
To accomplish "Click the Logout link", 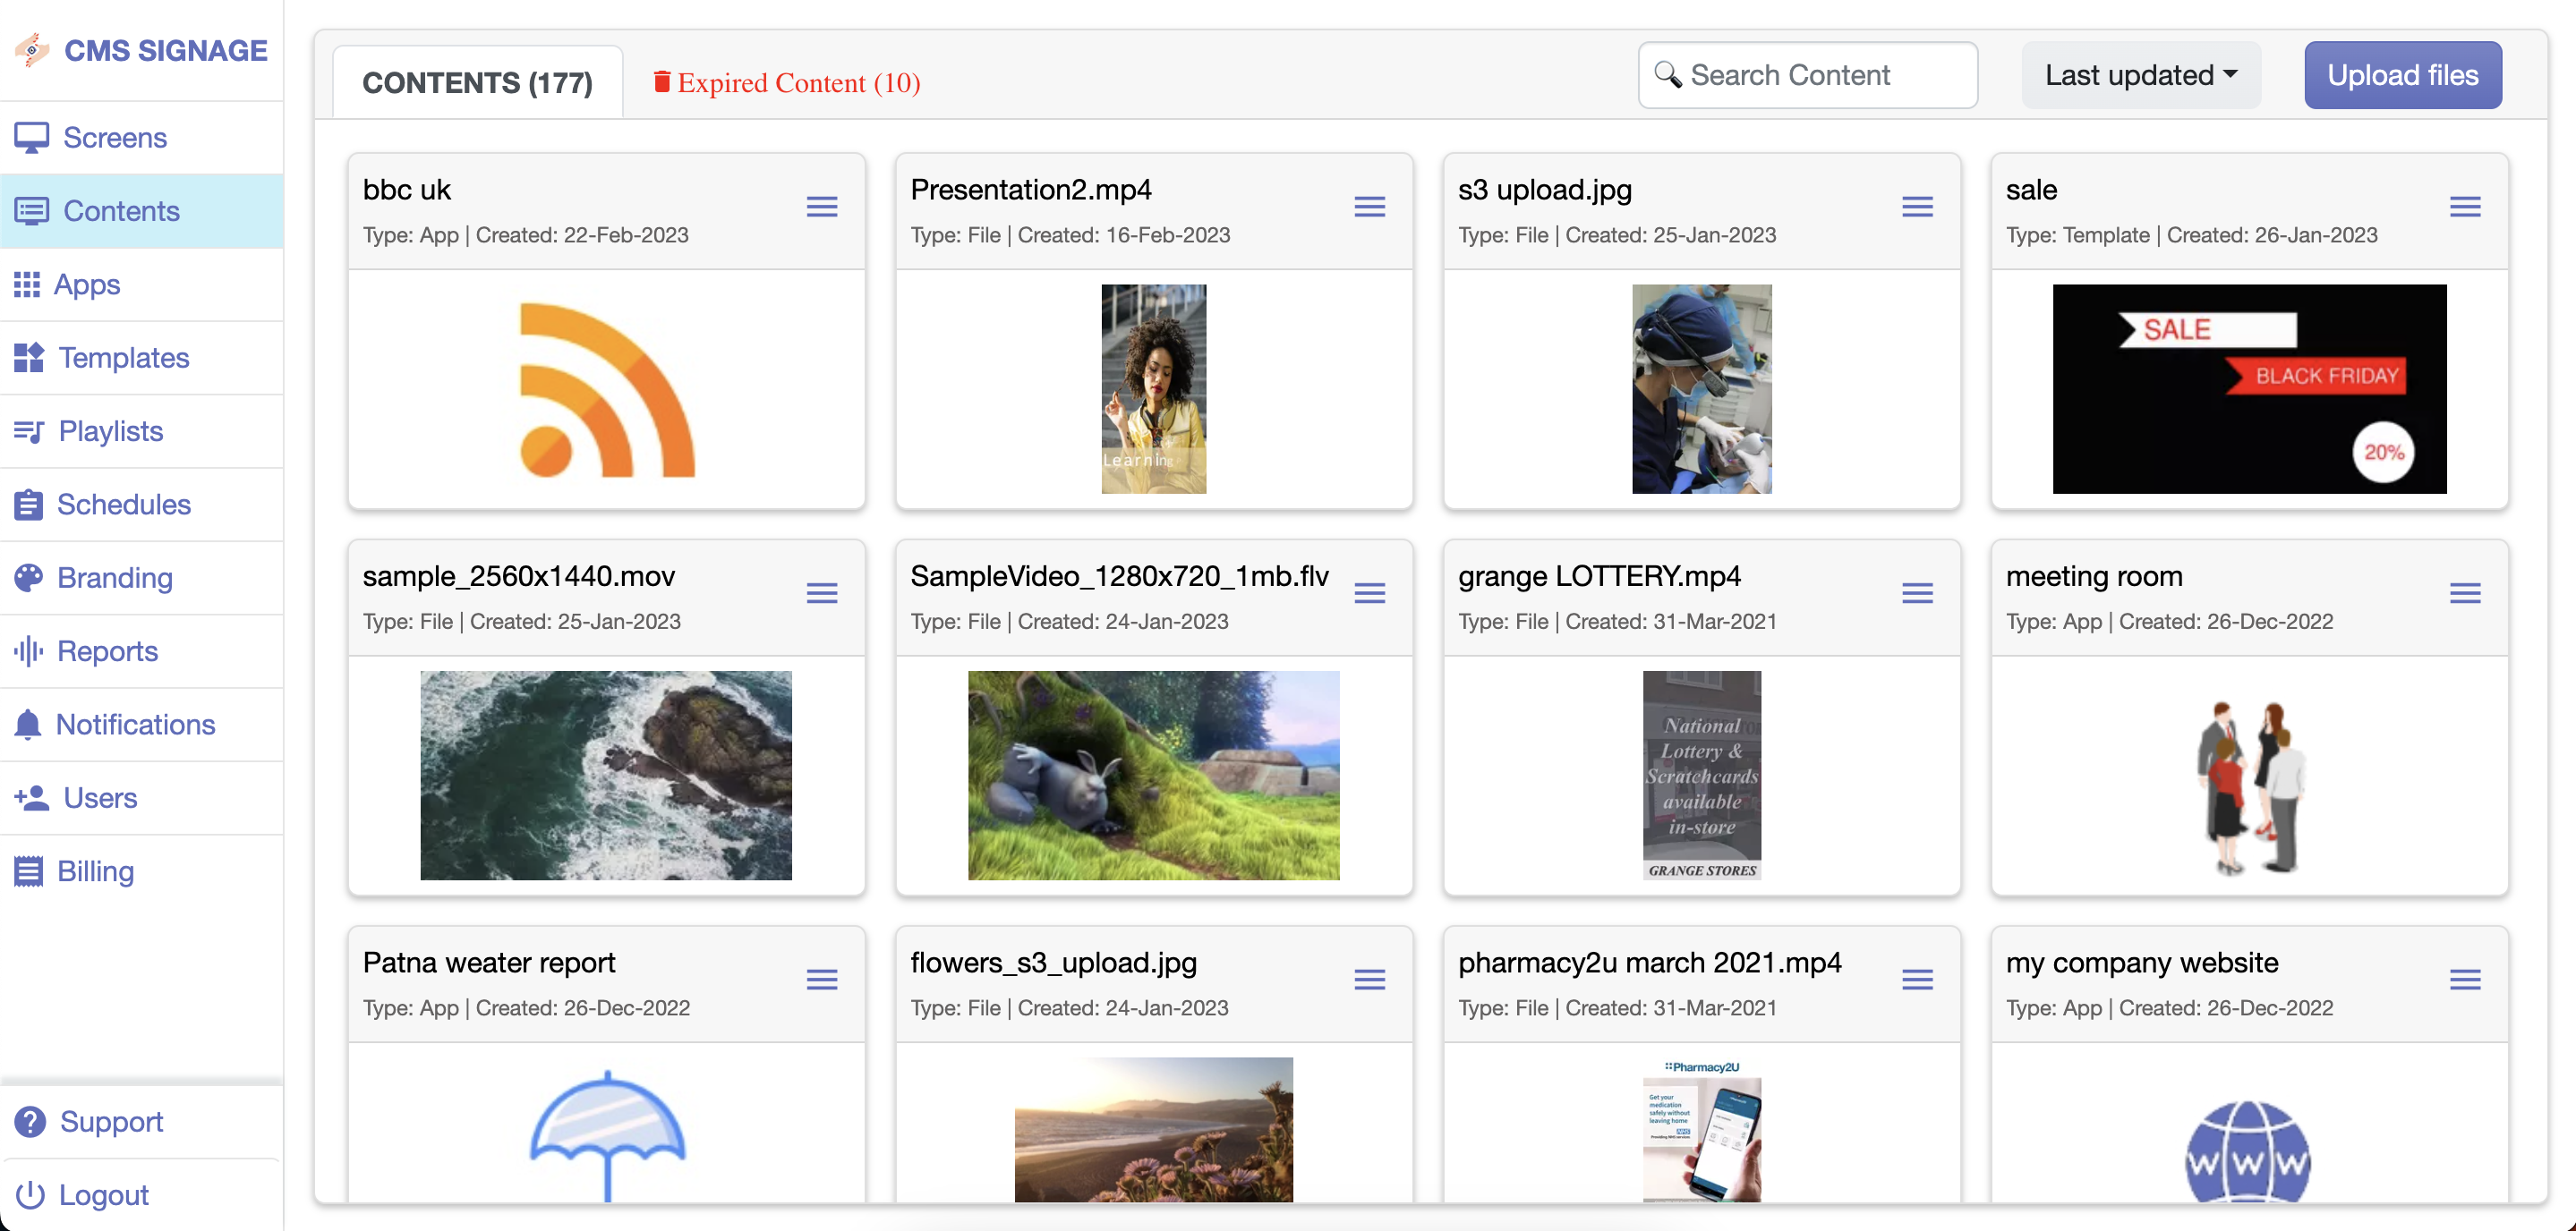I will tap(103, 1195).
